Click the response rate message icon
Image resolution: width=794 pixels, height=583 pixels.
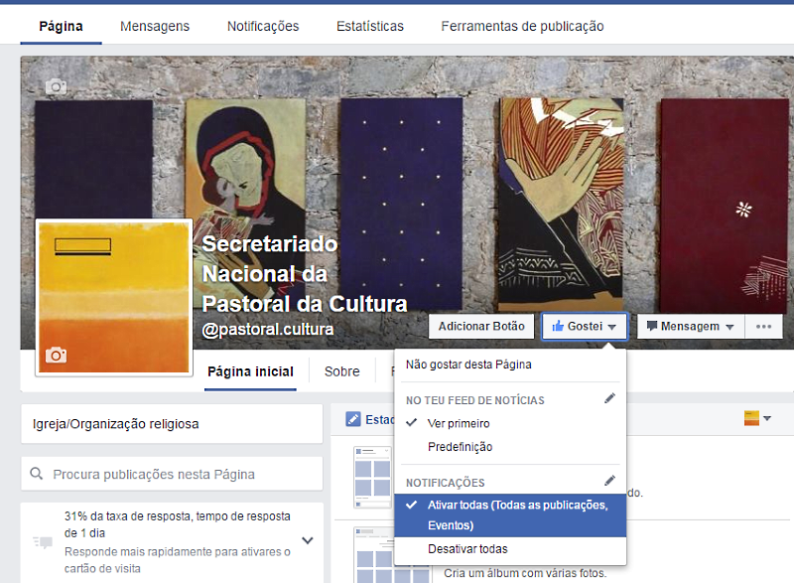(43, 542)
